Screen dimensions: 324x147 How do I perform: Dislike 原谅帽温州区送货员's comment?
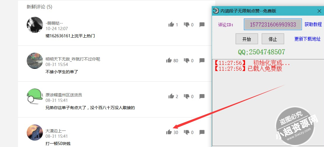[187, 96]
